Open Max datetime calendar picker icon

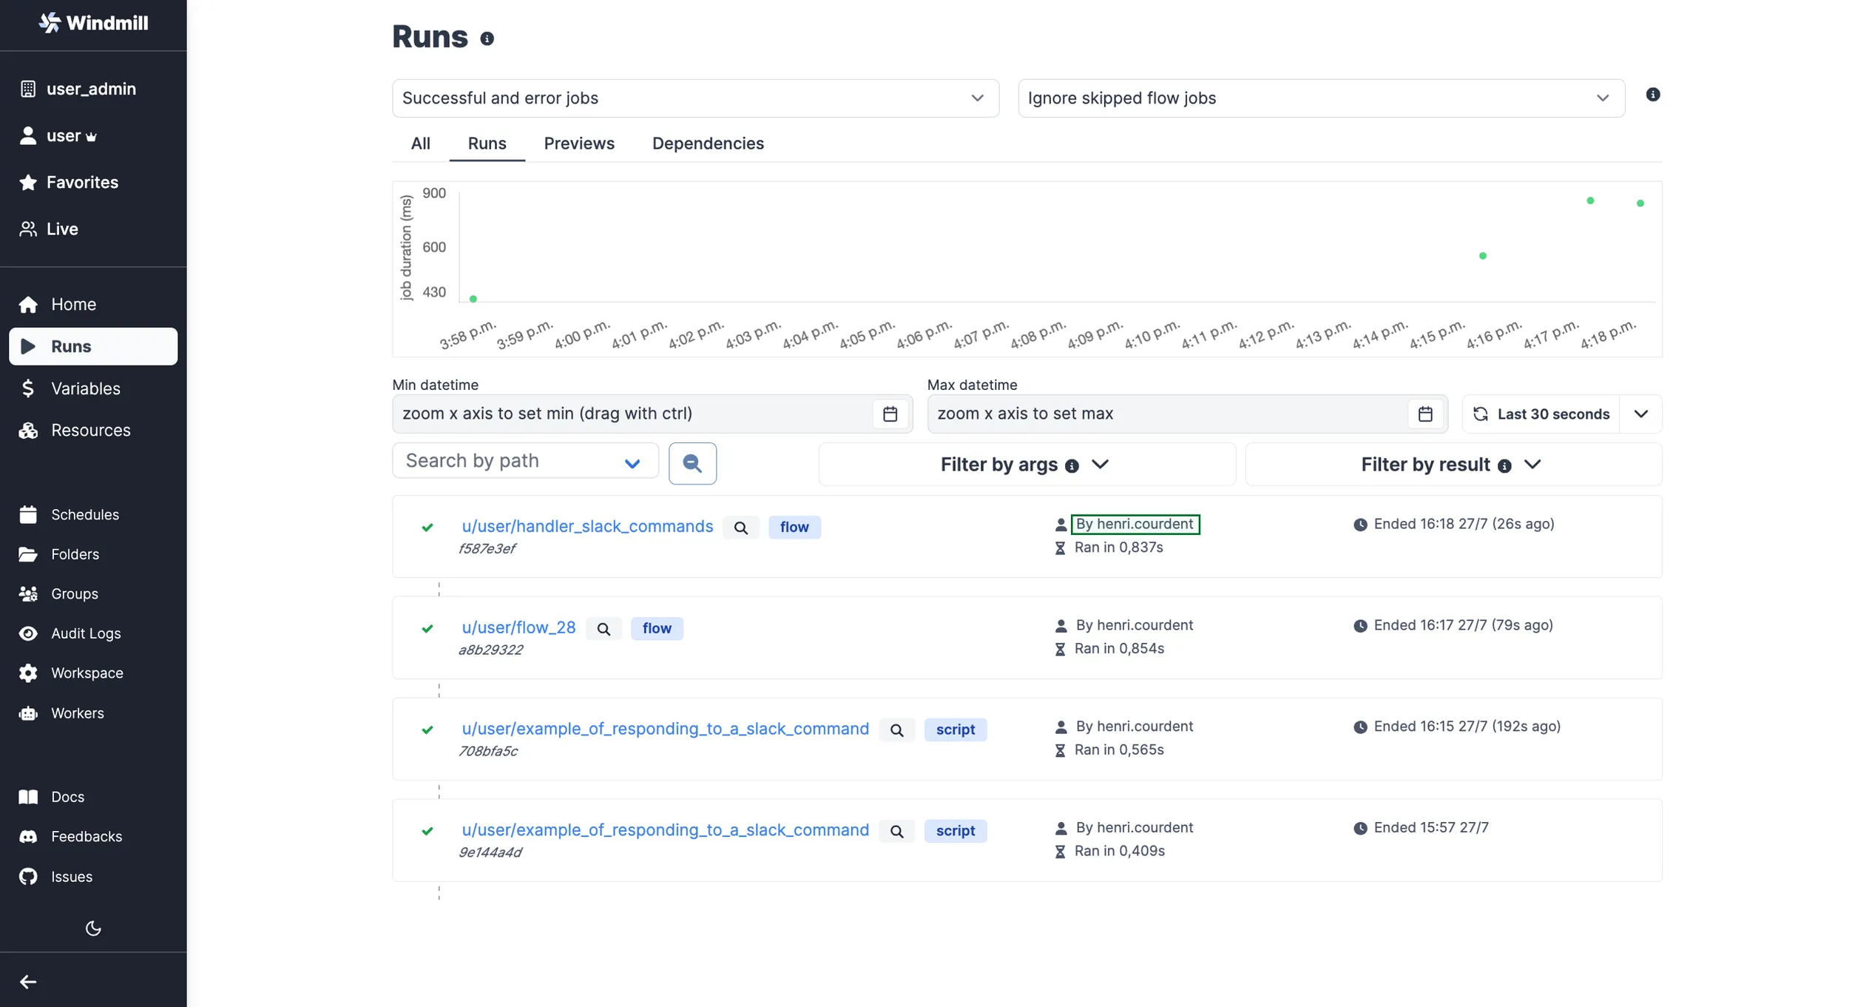coord(1424,414)
